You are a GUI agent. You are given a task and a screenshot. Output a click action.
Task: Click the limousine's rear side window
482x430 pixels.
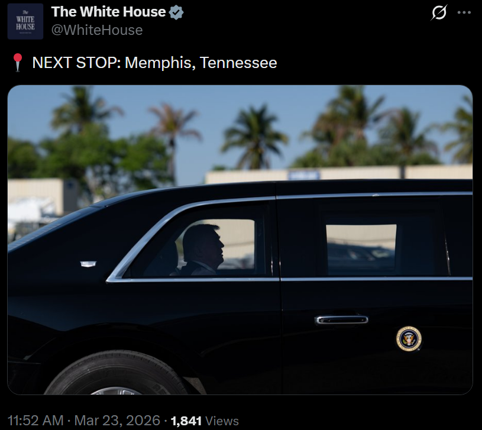(x=361, y=248)
